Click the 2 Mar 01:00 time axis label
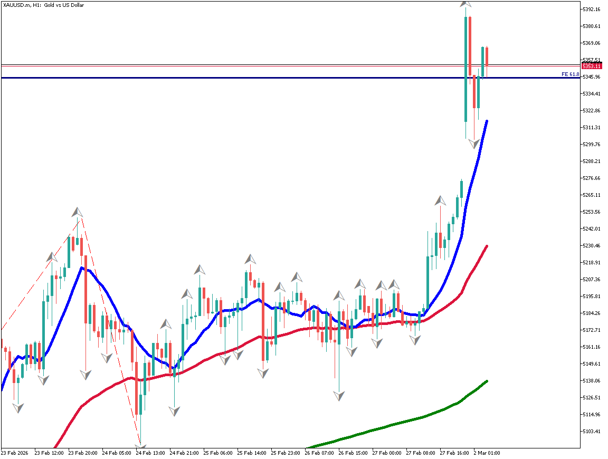Screen dimensions: 608x459 click(487, 453)
